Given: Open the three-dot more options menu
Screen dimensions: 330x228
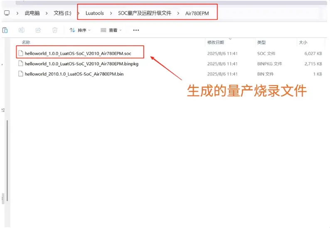Looking at the screenshot, I should [x=136, y=30].
